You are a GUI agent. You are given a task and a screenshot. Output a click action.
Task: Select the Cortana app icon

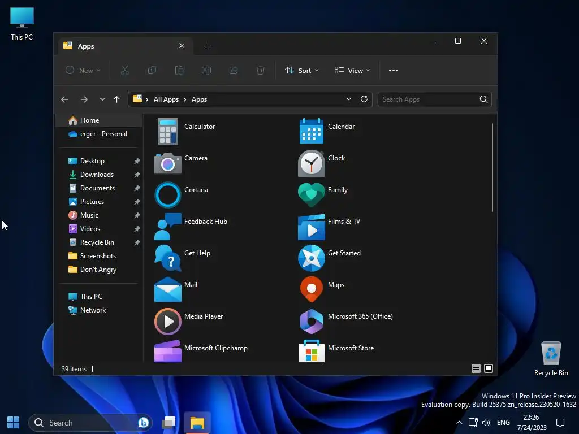(167, 195)
